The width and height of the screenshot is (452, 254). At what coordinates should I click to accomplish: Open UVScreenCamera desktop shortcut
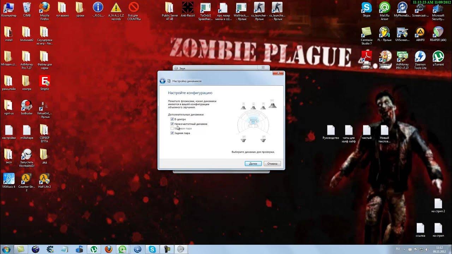(x=402, y=34)
